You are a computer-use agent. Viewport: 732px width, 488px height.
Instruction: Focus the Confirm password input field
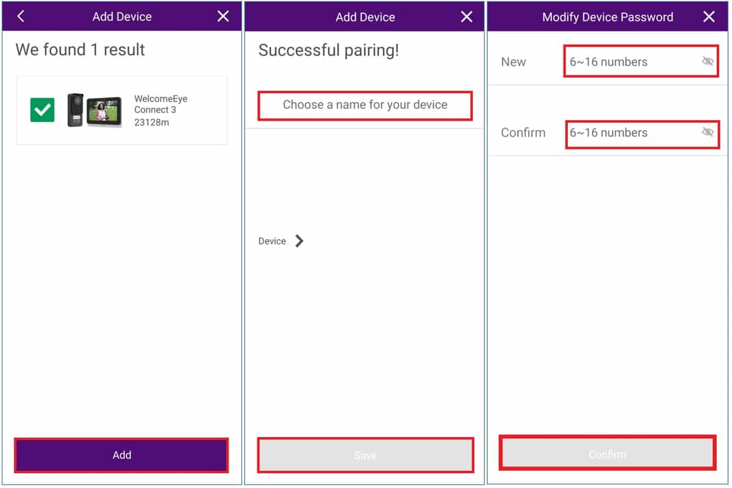coord(643,134)
